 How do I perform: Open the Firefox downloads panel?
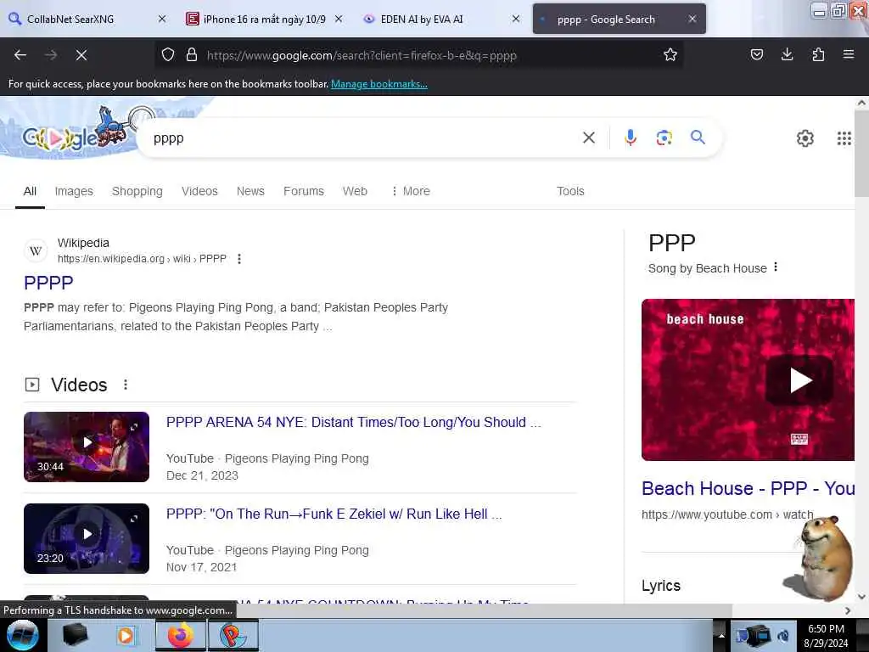point(787,54)
